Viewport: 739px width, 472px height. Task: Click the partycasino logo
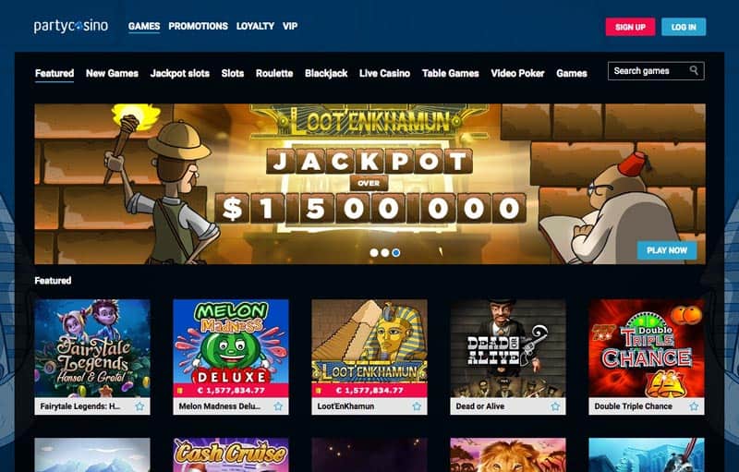71,26
